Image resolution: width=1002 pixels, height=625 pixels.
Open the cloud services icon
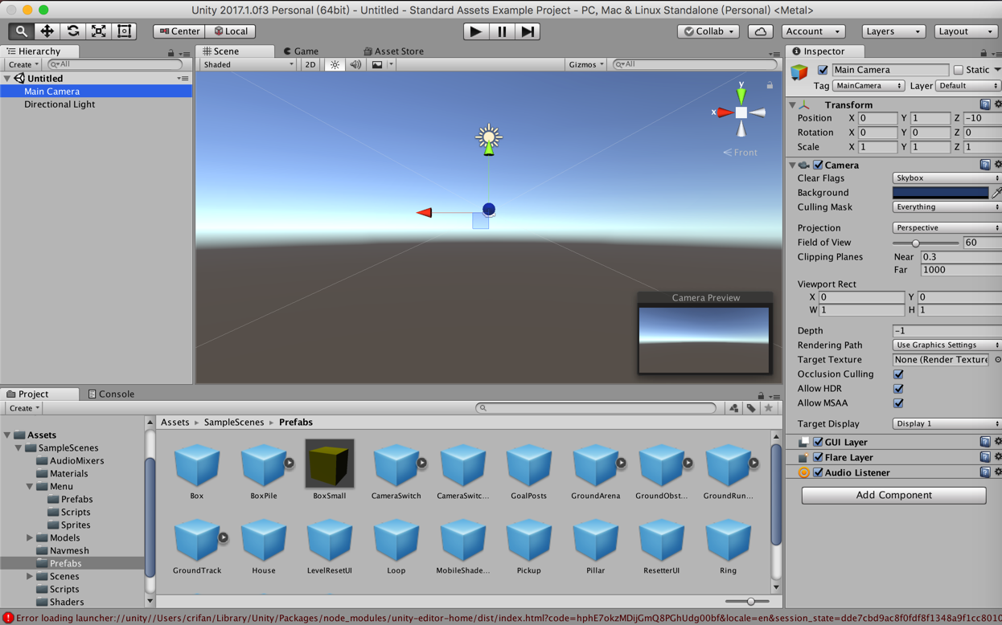click(760, 31)
